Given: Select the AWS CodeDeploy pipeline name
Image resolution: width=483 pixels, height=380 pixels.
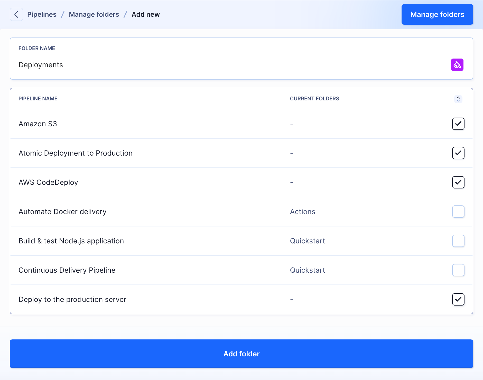Looking at the screenshot, I should [48, 182].
